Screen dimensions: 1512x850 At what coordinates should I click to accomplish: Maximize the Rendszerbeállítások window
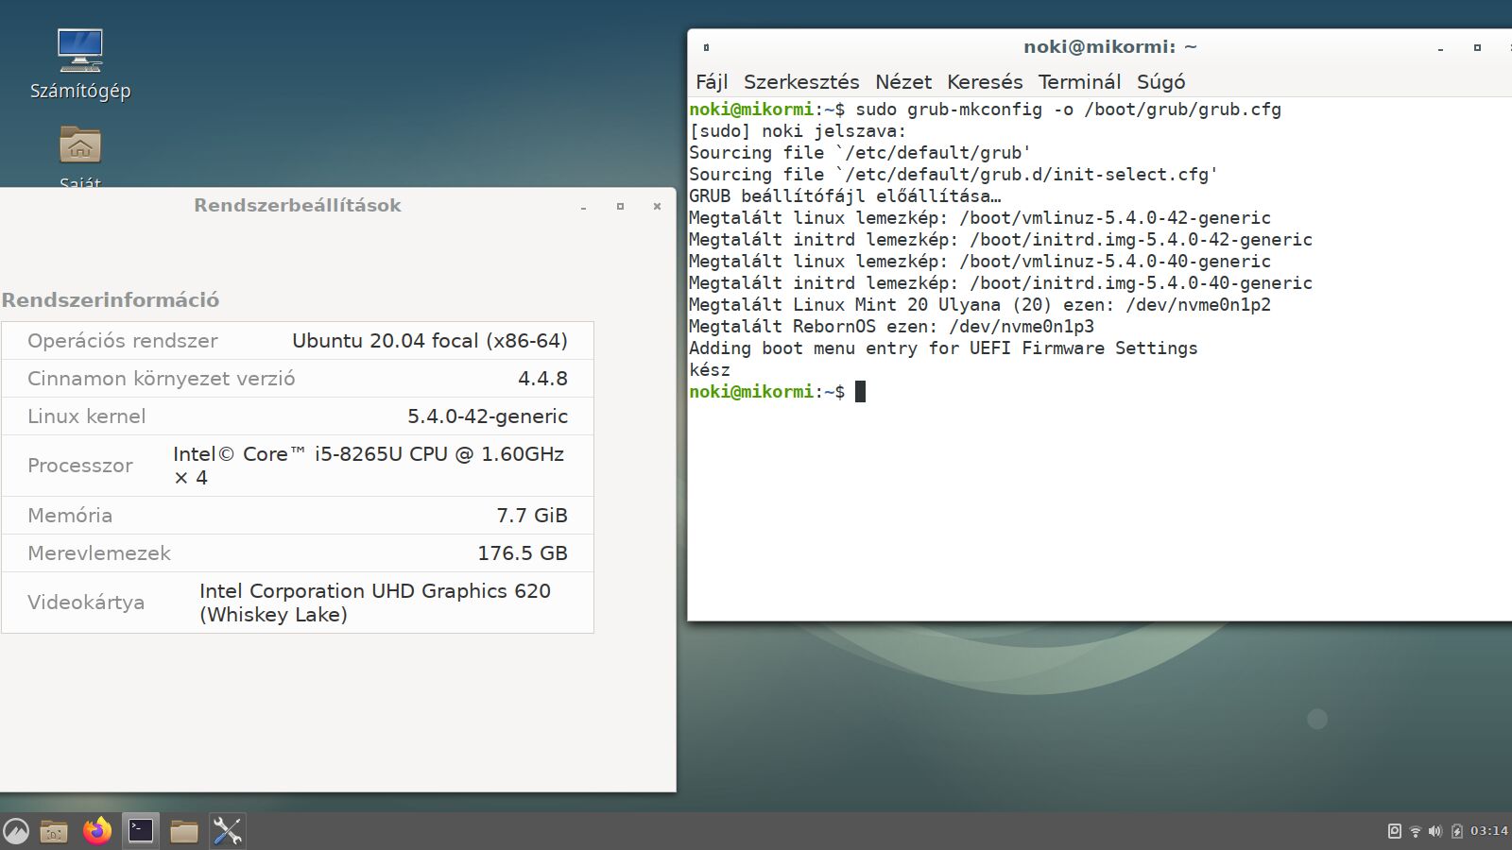pos(620,206)
